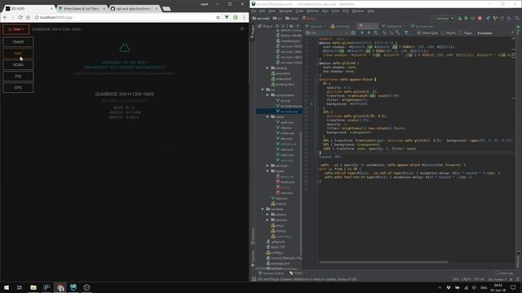Open the Window menu in WebStorm
The height and width of the screenshot is (293, 522).
(358, 11)
